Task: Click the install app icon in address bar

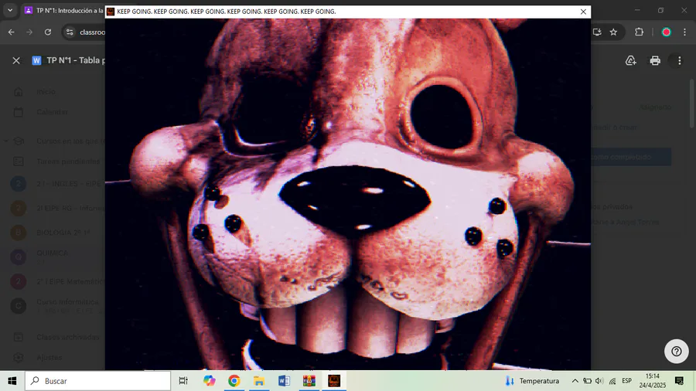Action: 597,32
